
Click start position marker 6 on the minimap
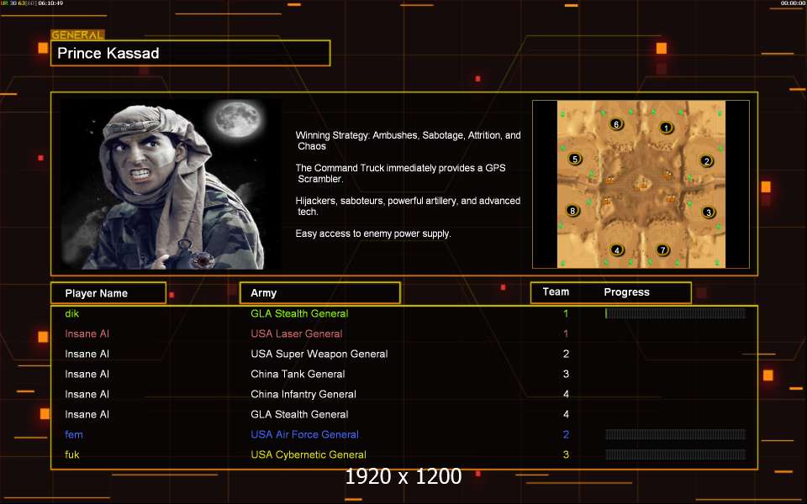tap(616, 124)
